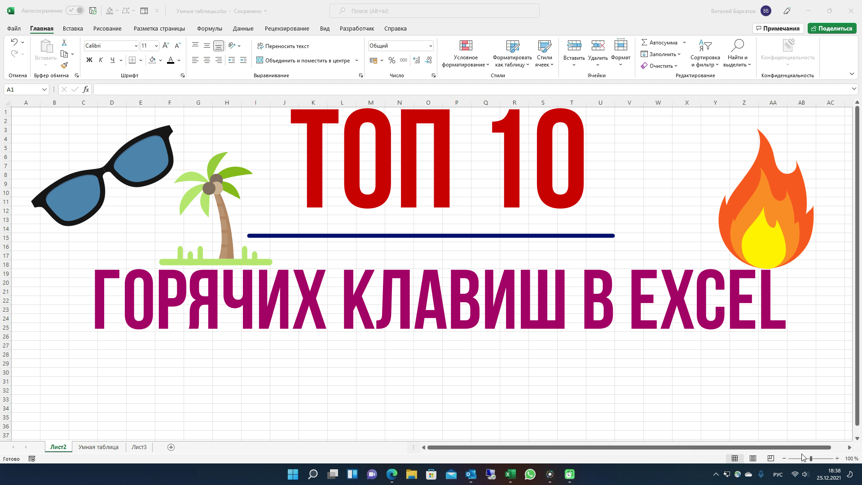
Task: Click the Orientation angled text icon
Action: click(232, 45)
